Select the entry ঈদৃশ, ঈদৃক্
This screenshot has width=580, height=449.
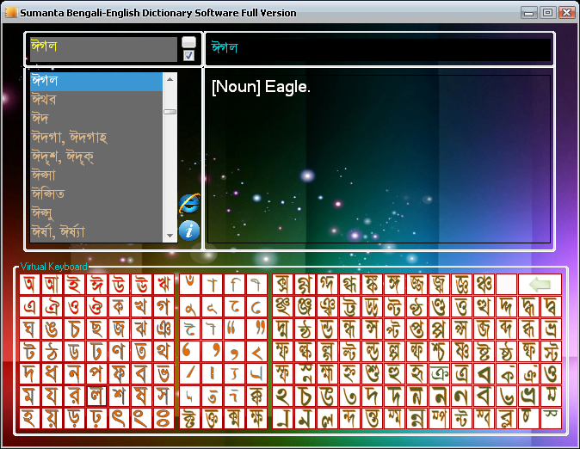click(96, 157)
